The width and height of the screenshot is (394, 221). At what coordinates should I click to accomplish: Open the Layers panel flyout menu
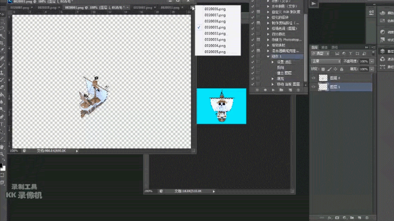(373, 47)
